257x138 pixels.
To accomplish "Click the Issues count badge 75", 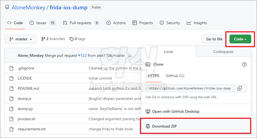I will pos(52,23).
